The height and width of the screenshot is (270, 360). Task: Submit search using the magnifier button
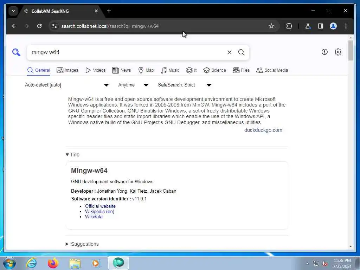241,52
